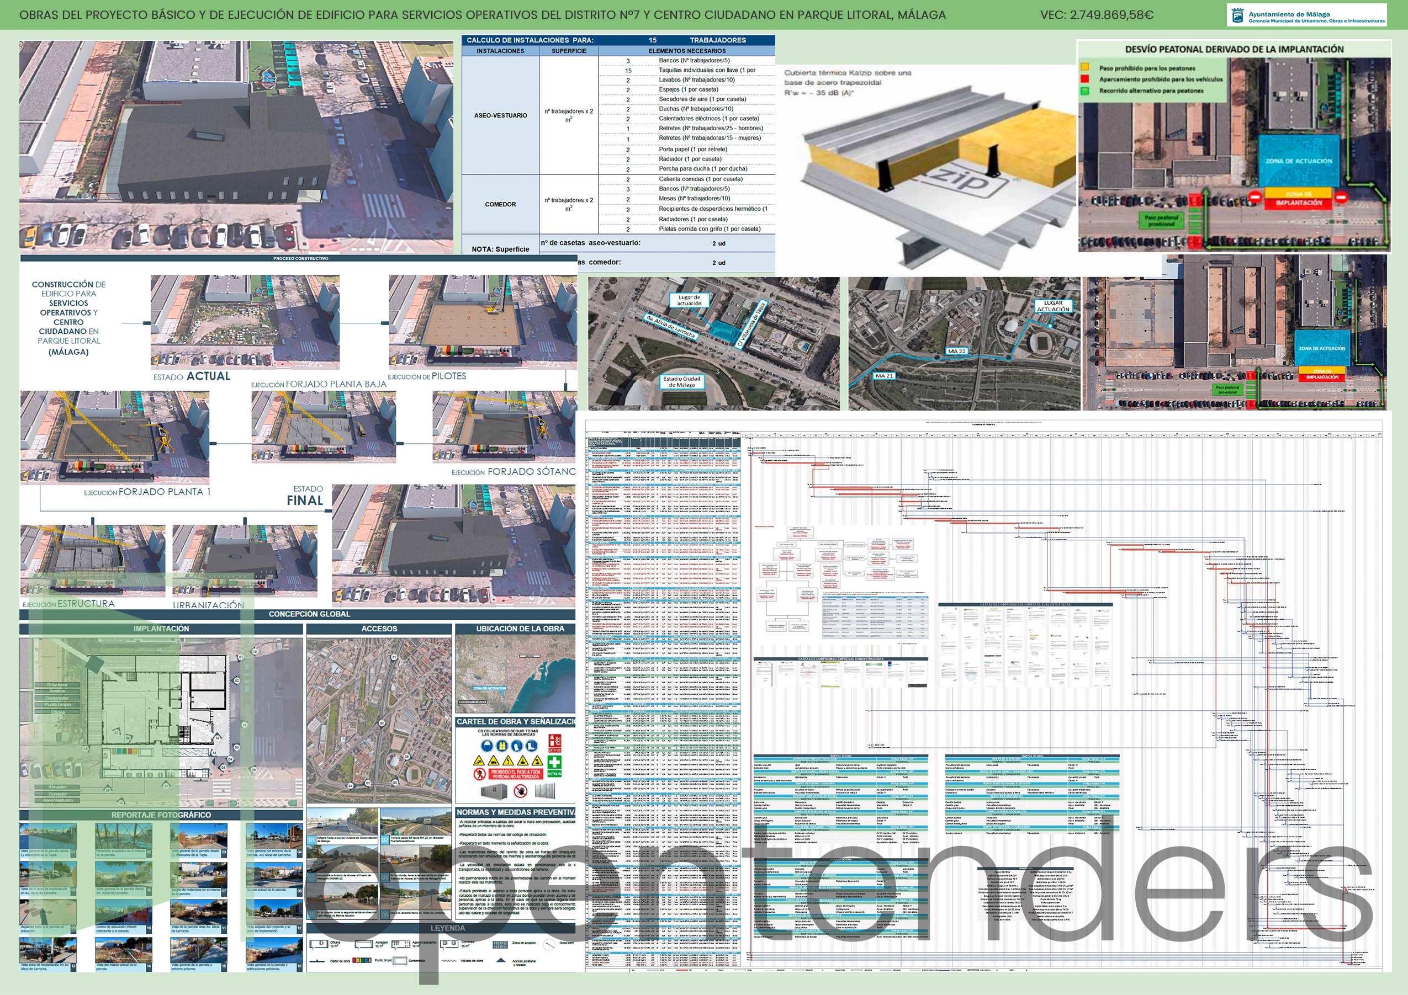The height and width of the screenshot is (995, 1408).
Task: Select the UBICACIÓN DE LA OBRA header
Action: [515, 629]
